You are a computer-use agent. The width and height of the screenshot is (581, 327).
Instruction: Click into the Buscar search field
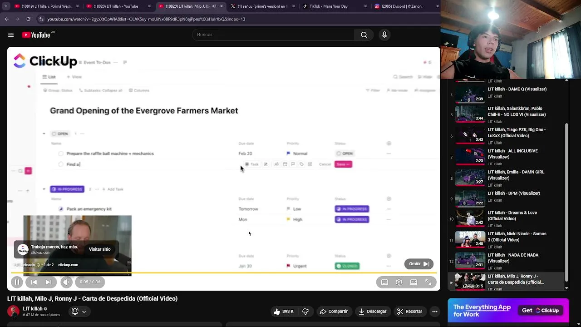(274, 35)
